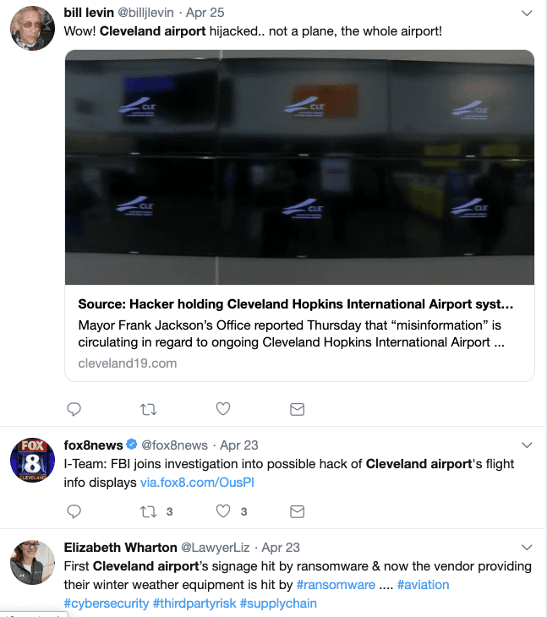Expand options chevron on Elizabeth Wharton's tweet
547x617 pixels.
point(527,548)
